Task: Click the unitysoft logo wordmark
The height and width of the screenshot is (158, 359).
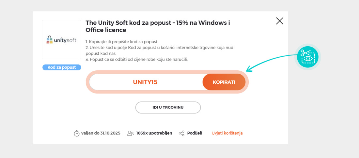Action: click(x=65, y=40)
